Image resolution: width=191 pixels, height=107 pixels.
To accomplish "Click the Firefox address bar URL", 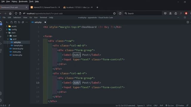I will pos(44,13).
